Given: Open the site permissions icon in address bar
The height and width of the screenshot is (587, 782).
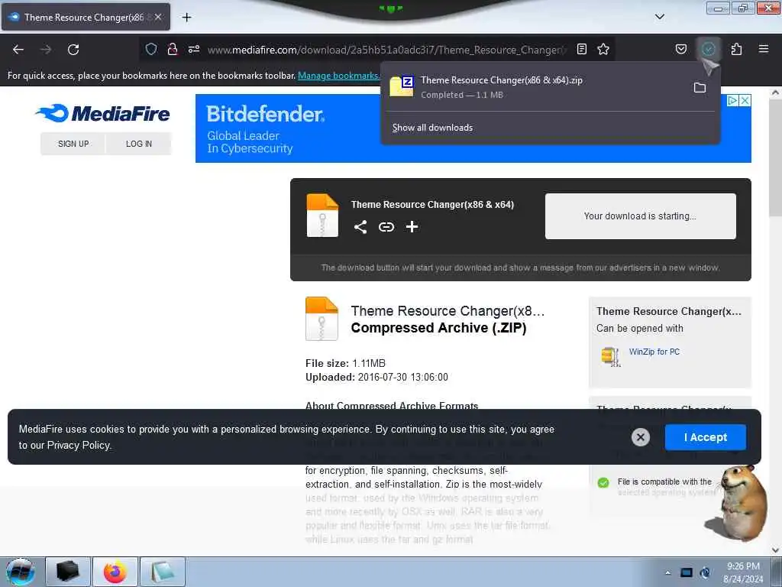Looking at the screenshot, I should pos(194,49).
